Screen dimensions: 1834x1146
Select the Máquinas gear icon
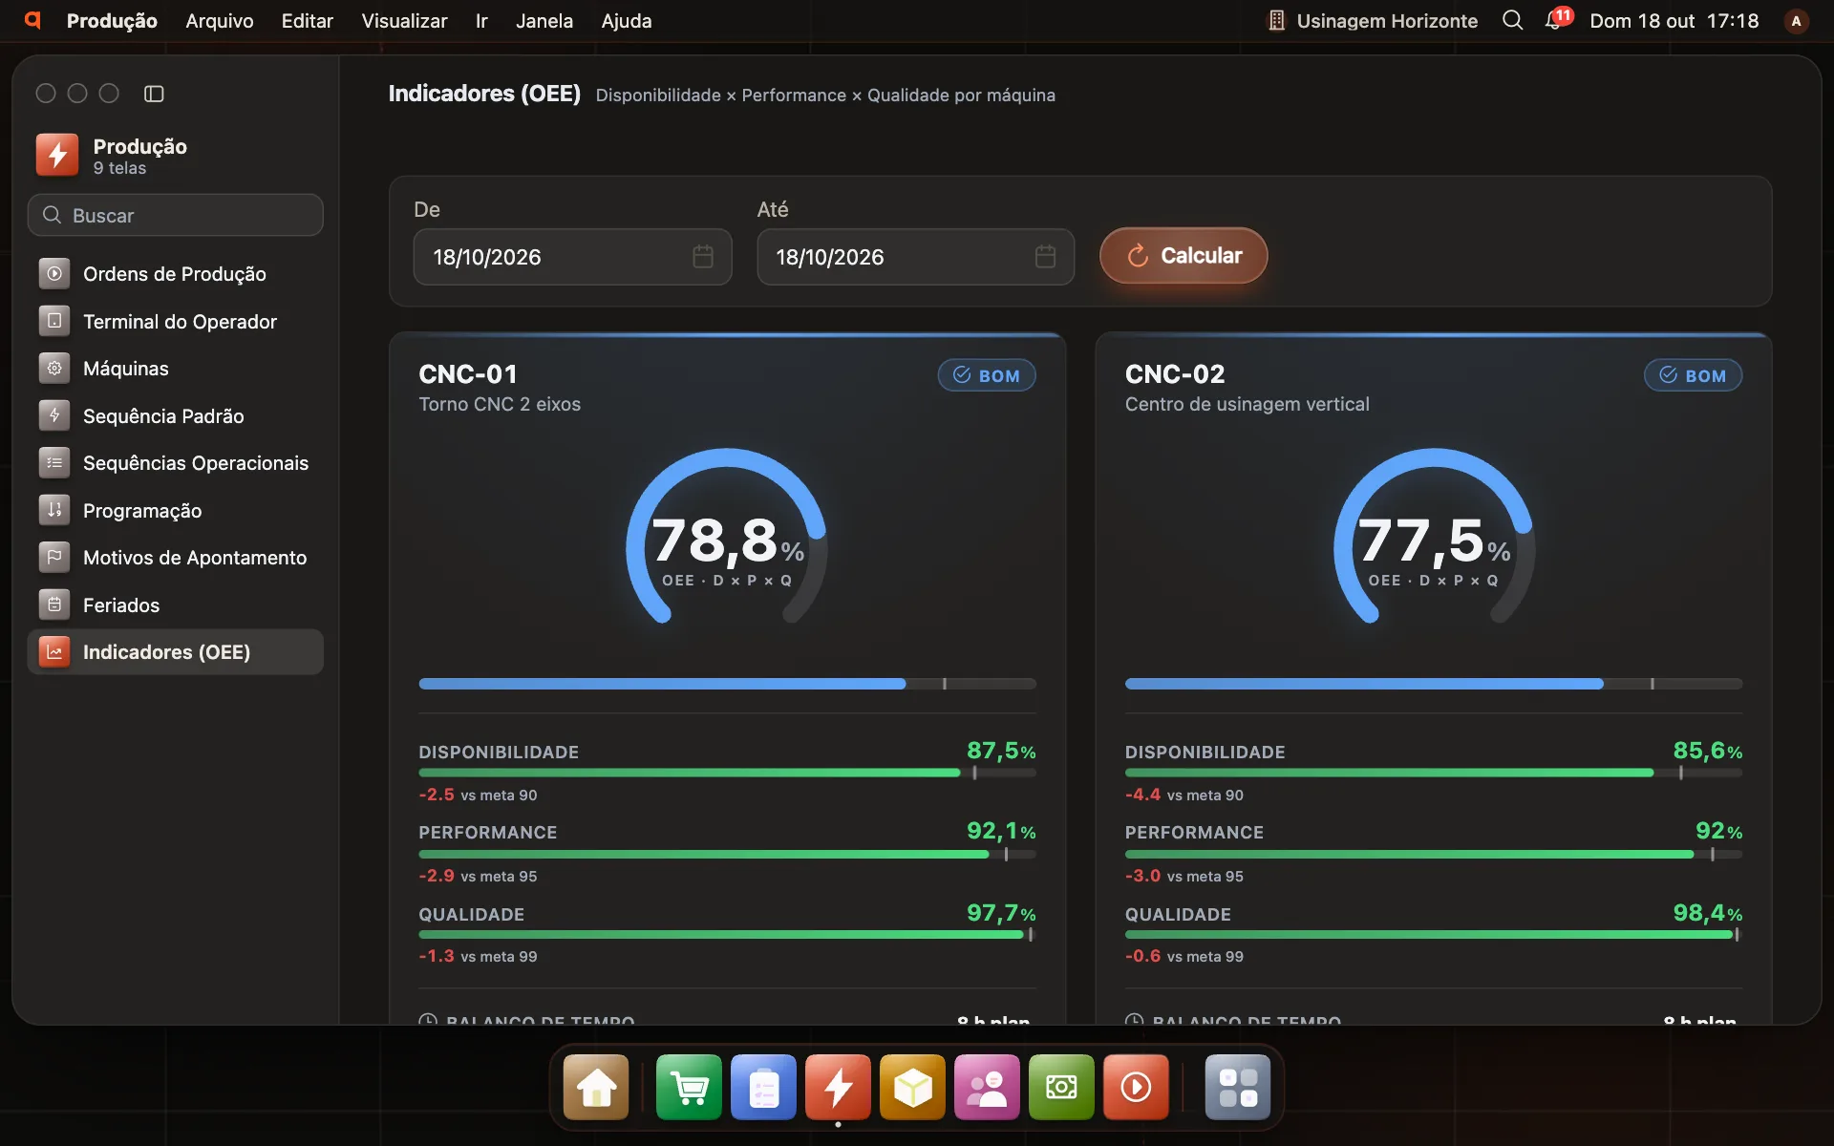click(54, 369)
